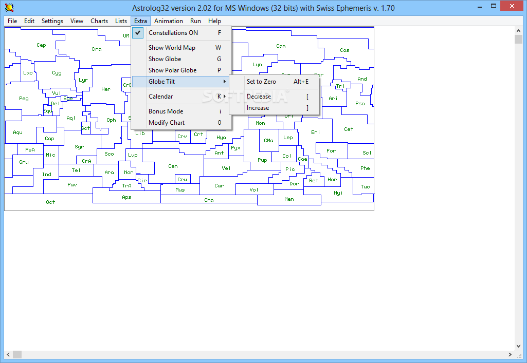
Task: Click the 'Aps' constellation label
Action: click(126, 197)
